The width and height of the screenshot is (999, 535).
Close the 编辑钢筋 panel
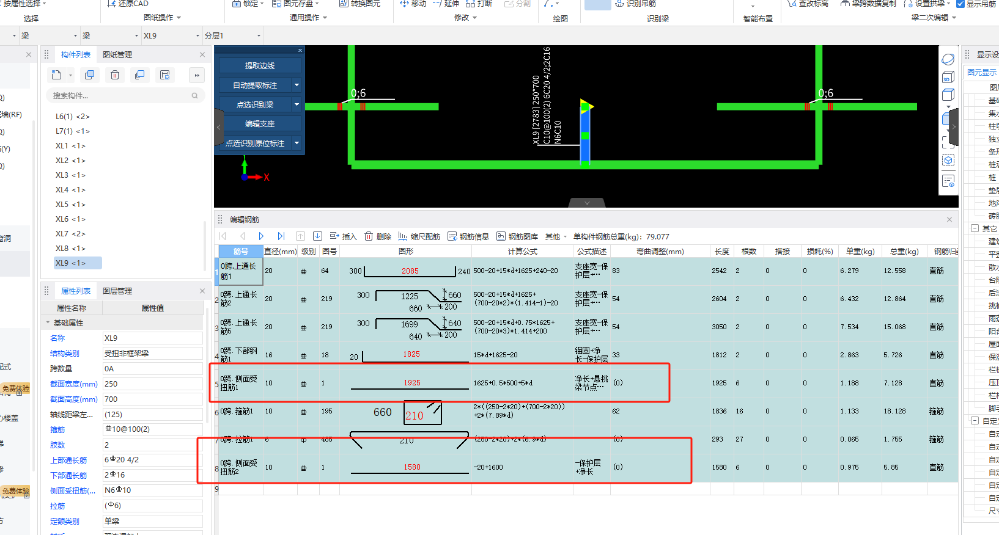coord(949,219)
